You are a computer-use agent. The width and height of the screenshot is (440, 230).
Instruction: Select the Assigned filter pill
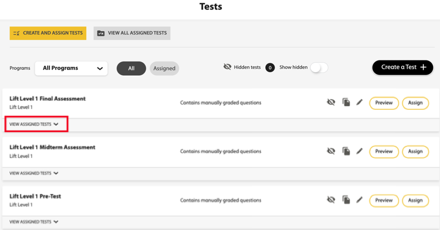[x=164, y=69]
